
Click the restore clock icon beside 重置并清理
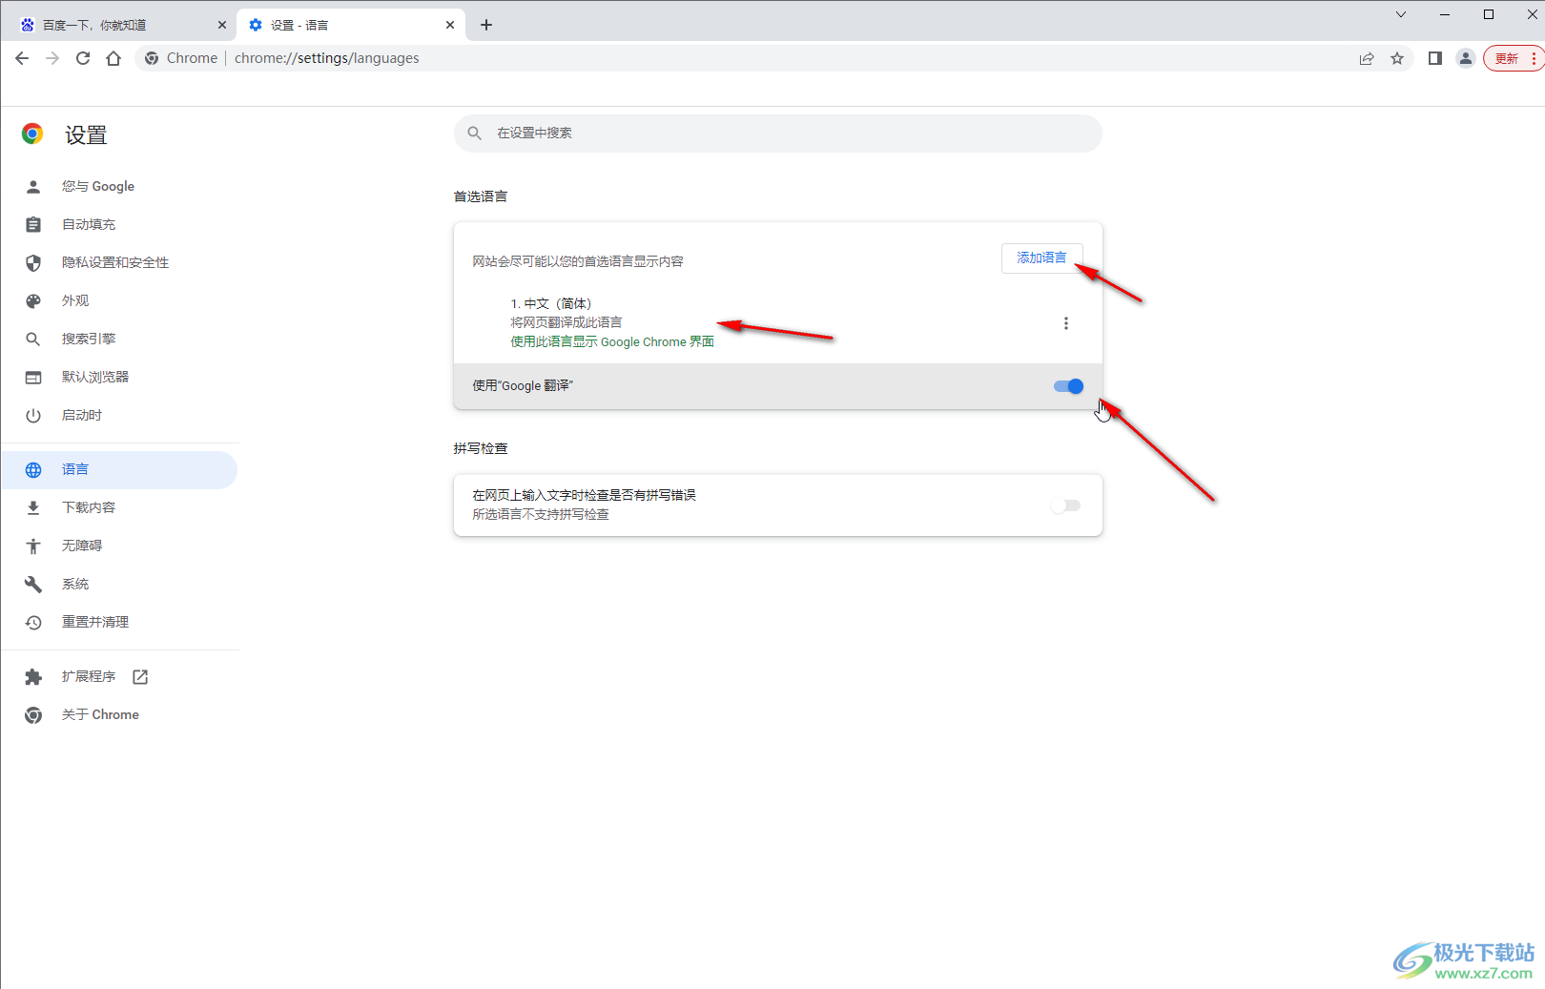click(x=33, y=622)
